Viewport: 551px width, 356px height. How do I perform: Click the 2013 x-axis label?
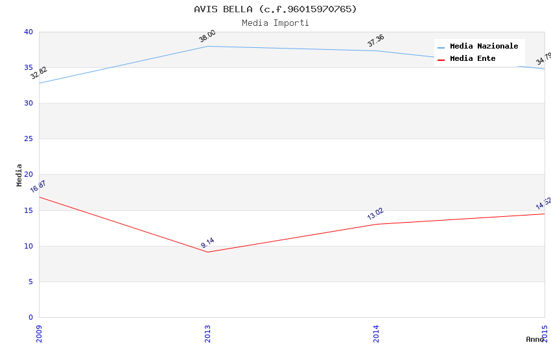point(207,333)
